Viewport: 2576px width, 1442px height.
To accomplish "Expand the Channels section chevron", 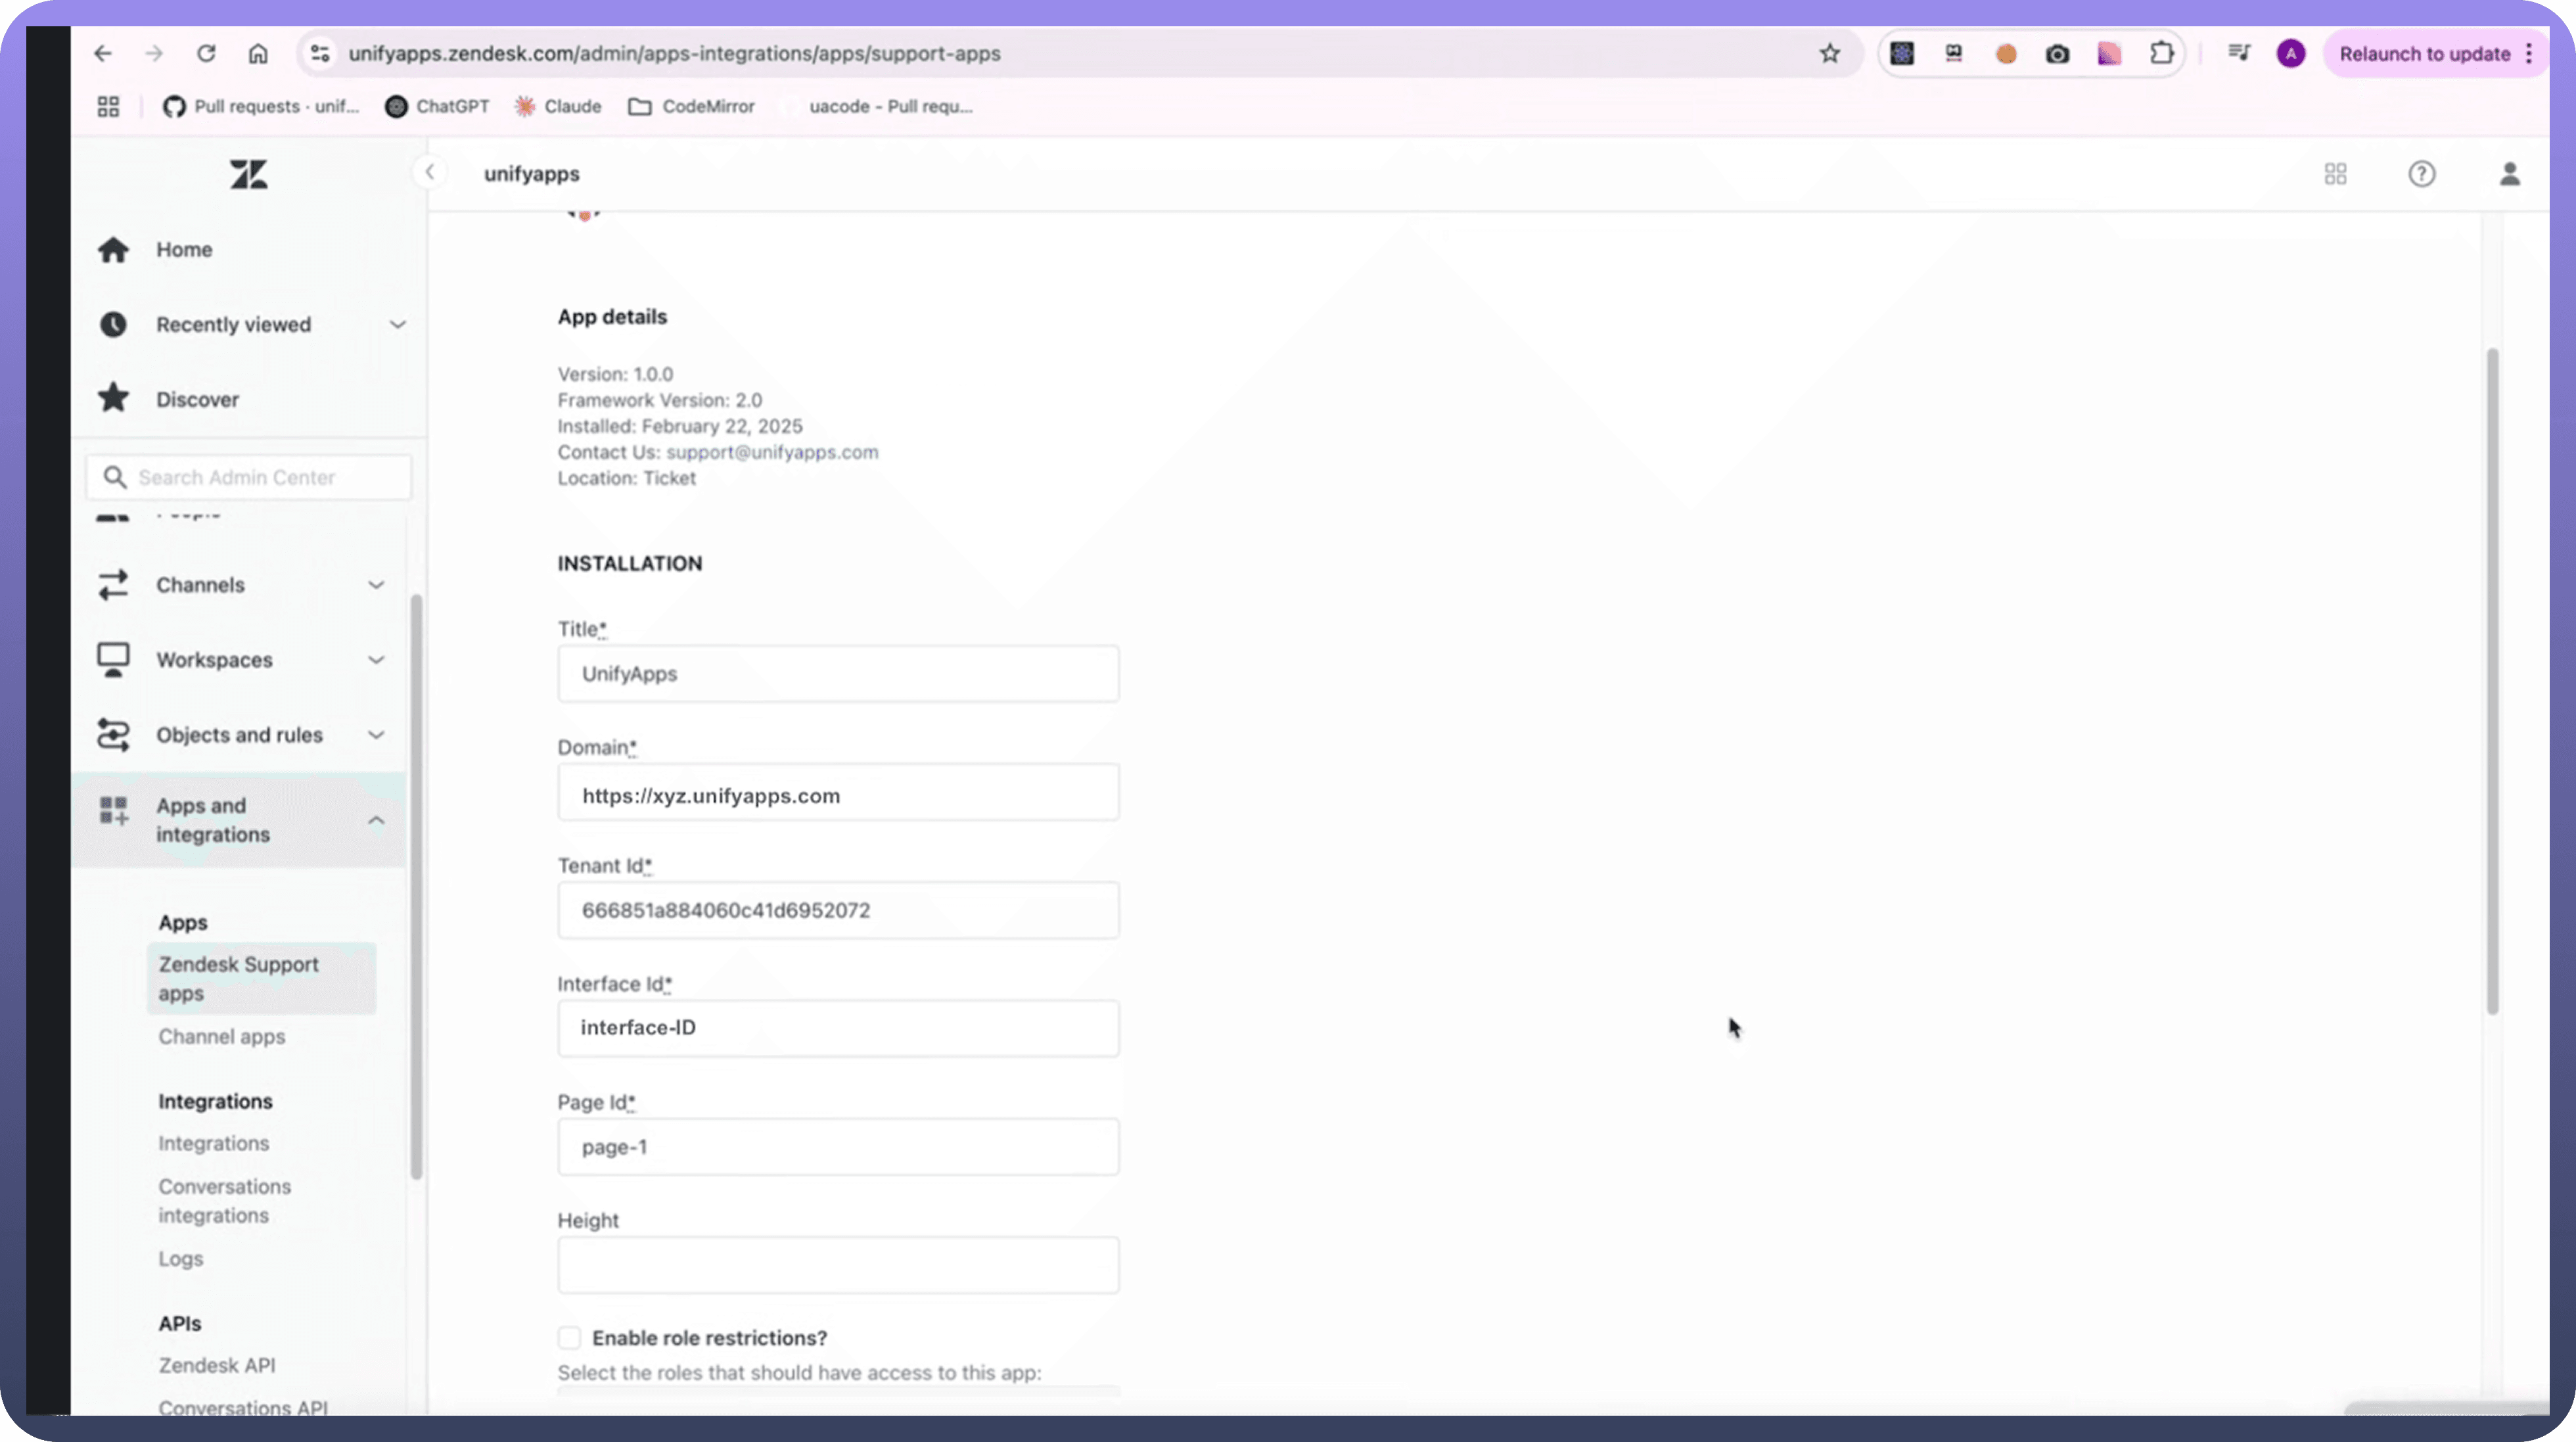I will point(376,585).
